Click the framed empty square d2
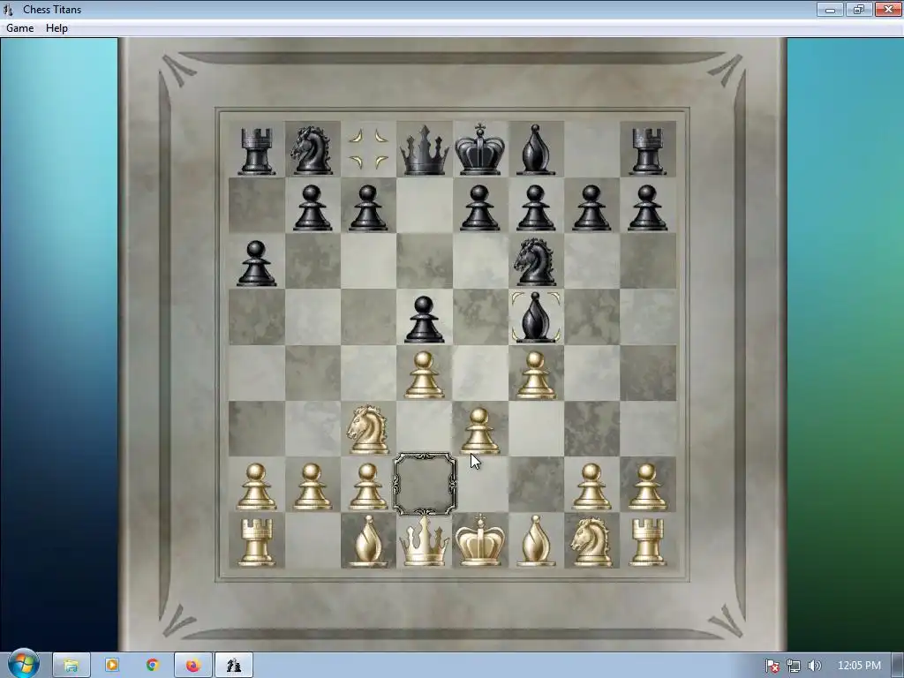 coord(425,484)
